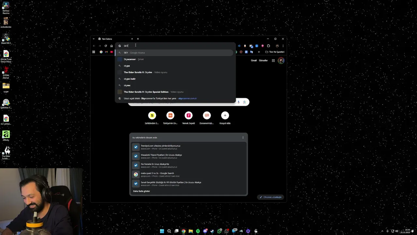The image size is (417, 235).
Task: Show hidden system tray icons
Action: click(382, 231)
